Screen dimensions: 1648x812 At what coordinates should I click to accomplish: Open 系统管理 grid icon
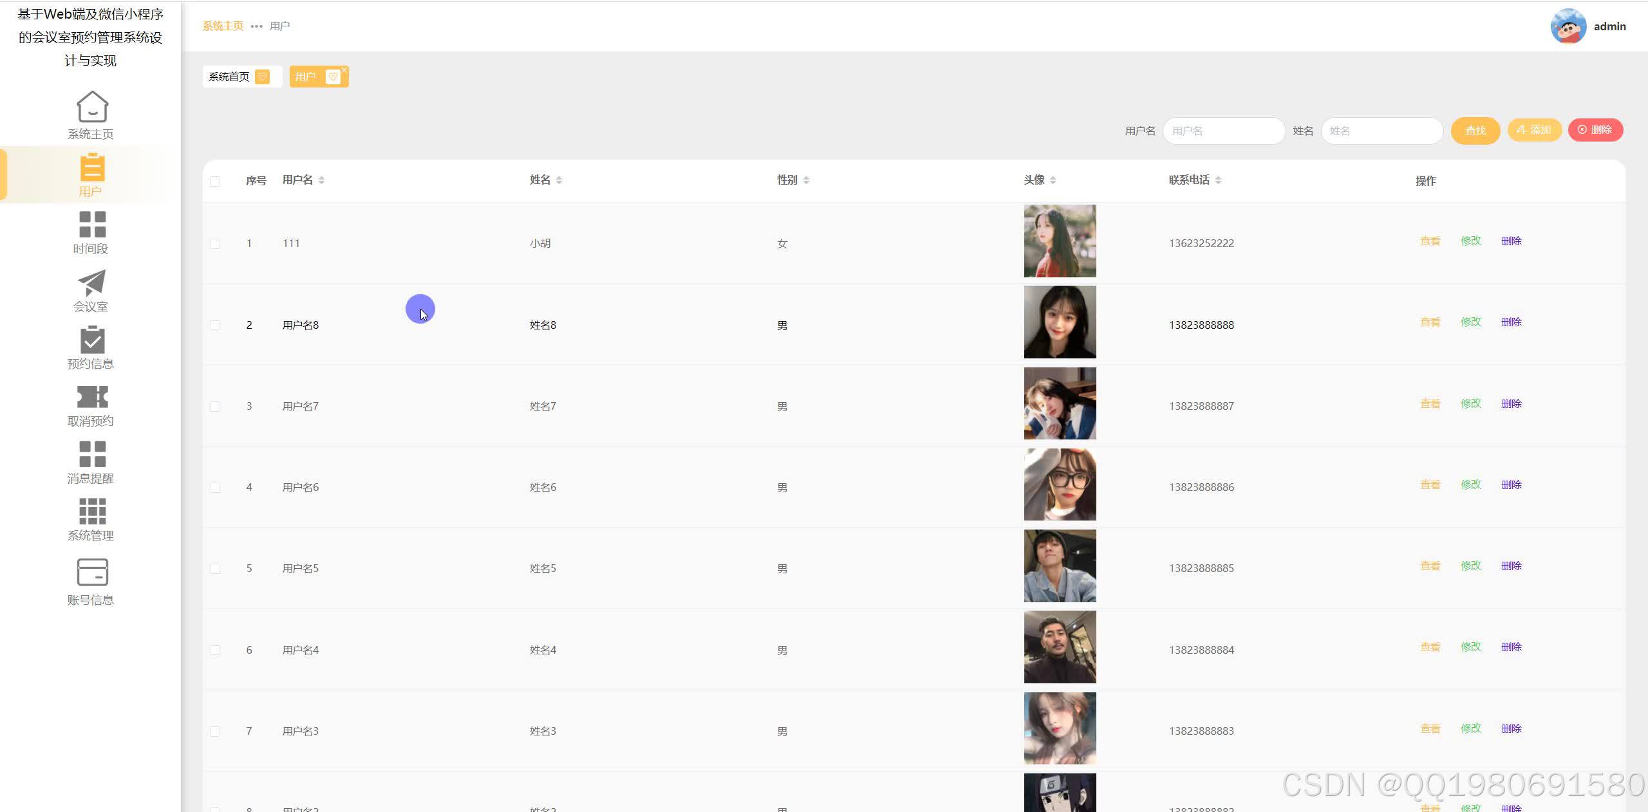coord(92,512)
